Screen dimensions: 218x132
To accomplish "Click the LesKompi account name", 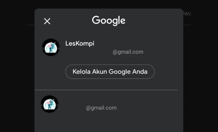I will point(80,43).
